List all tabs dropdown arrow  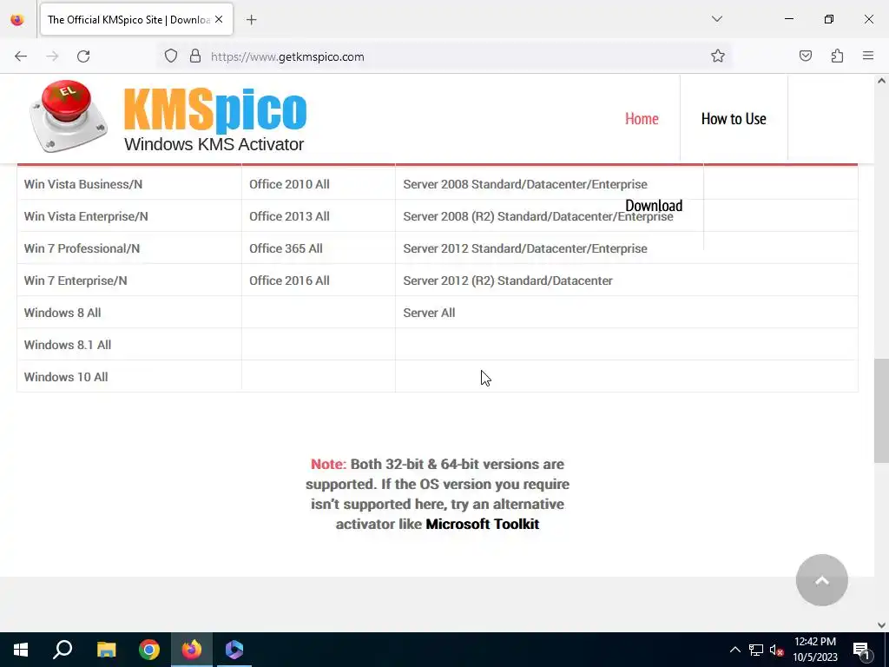[716, 19]
